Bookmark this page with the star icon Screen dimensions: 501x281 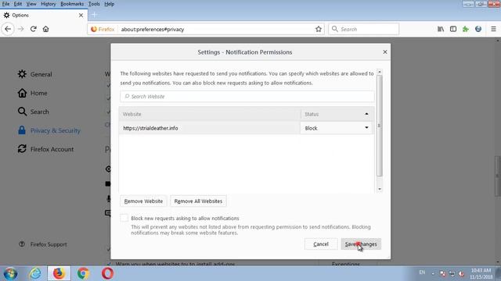click(x=319, y=29)
